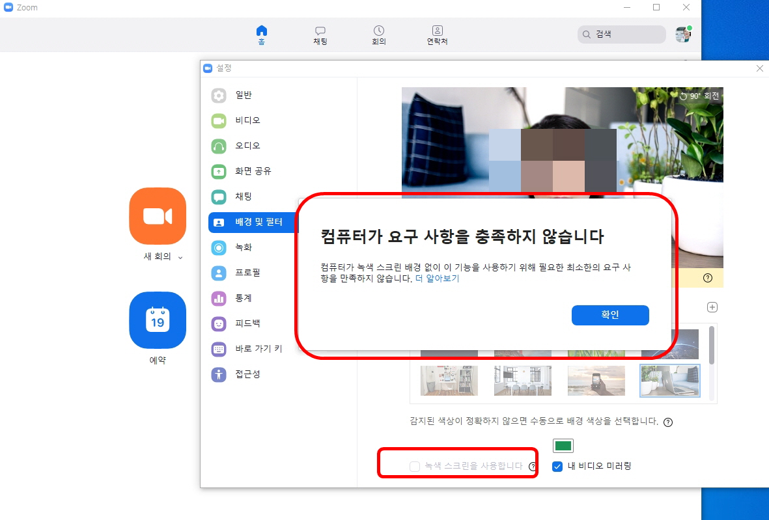Open the 더 알아보기 link
Image resolution: width=769 pixels, height=520 pixels.
tap(437, 279)
